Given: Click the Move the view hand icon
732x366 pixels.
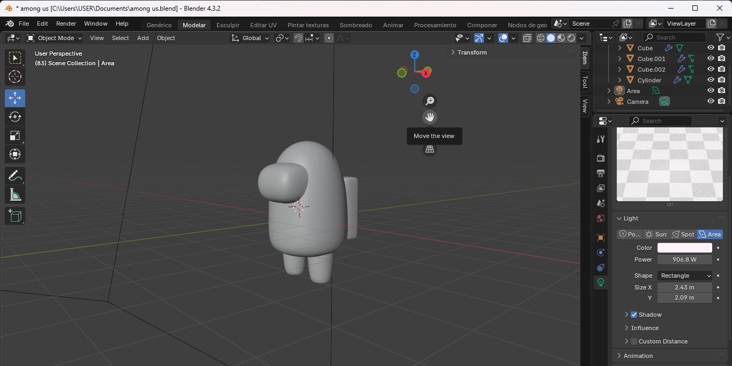Looking at the screenshot, I should 430,117.
